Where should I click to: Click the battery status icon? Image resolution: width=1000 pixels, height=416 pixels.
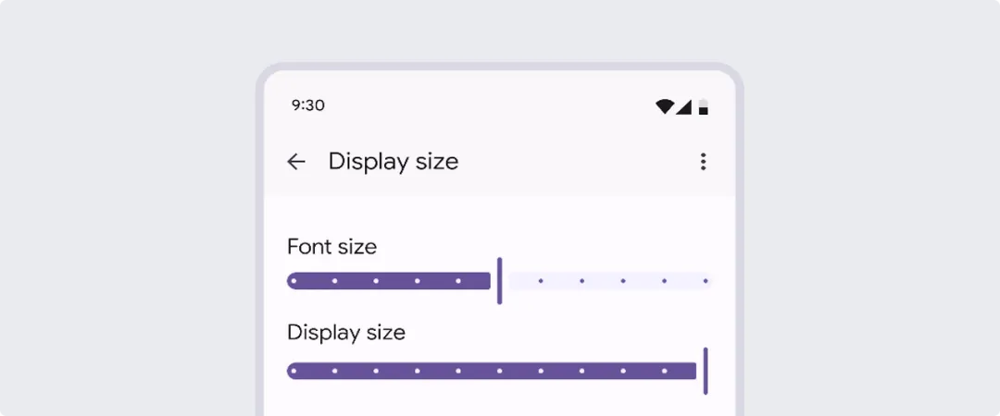[x=704, y=106]
